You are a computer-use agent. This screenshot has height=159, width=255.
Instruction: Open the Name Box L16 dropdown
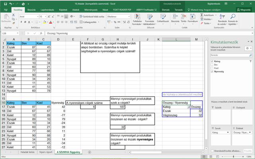click(x=18, y=33)
